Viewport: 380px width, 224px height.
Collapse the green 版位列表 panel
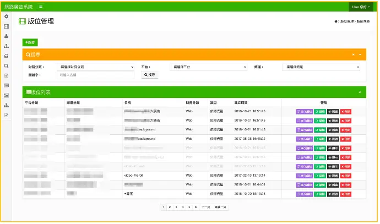click(x=360, y=92)
